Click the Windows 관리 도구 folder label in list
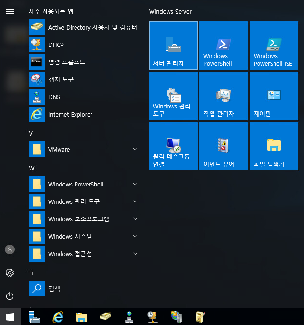 74,201
